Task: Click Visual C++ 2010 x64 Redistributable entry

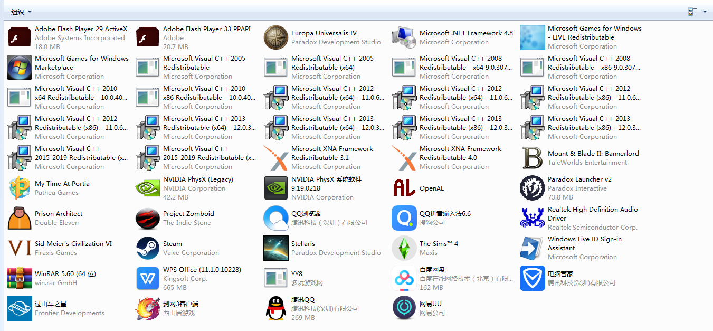Action: click(x=68, y=98)
